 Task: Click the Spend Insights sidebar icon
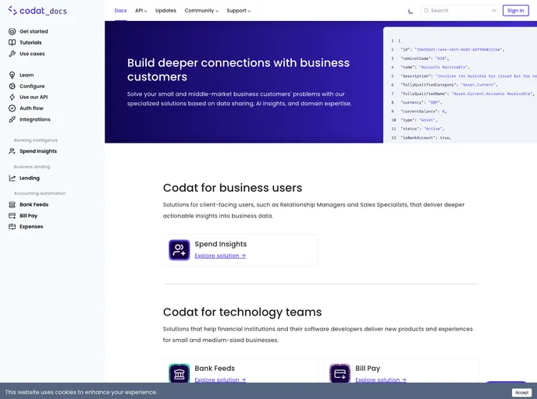coord(12,151)
